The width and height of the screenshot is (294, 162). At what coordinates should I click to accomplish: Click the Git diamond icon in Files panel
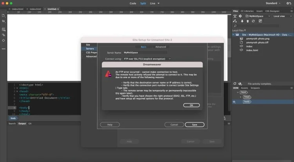[240, 16]
